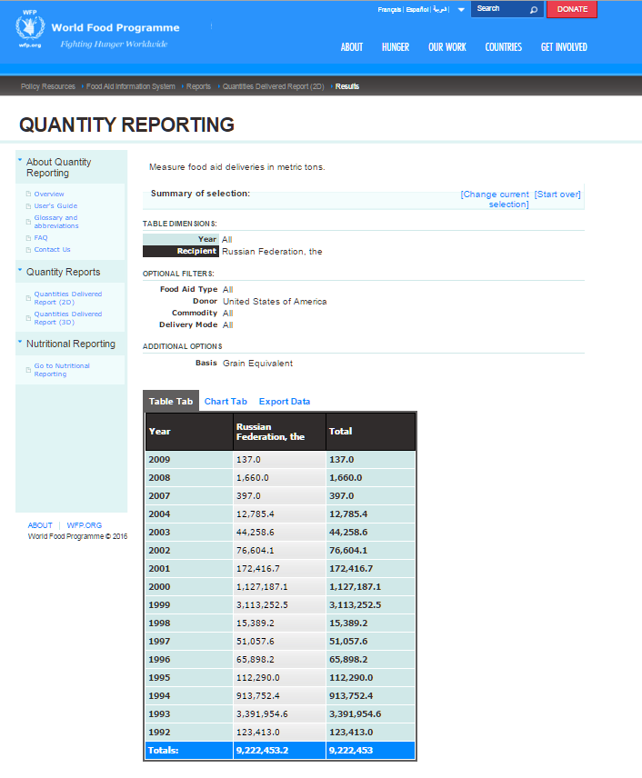Viewport: 642px width, 778px height.
Task: Switch to the Chart Tab
Action: (x=226, y=402)
